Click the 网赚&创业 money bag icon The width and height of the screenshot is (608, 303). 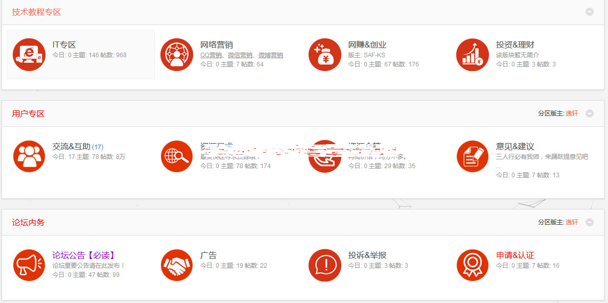325,55
